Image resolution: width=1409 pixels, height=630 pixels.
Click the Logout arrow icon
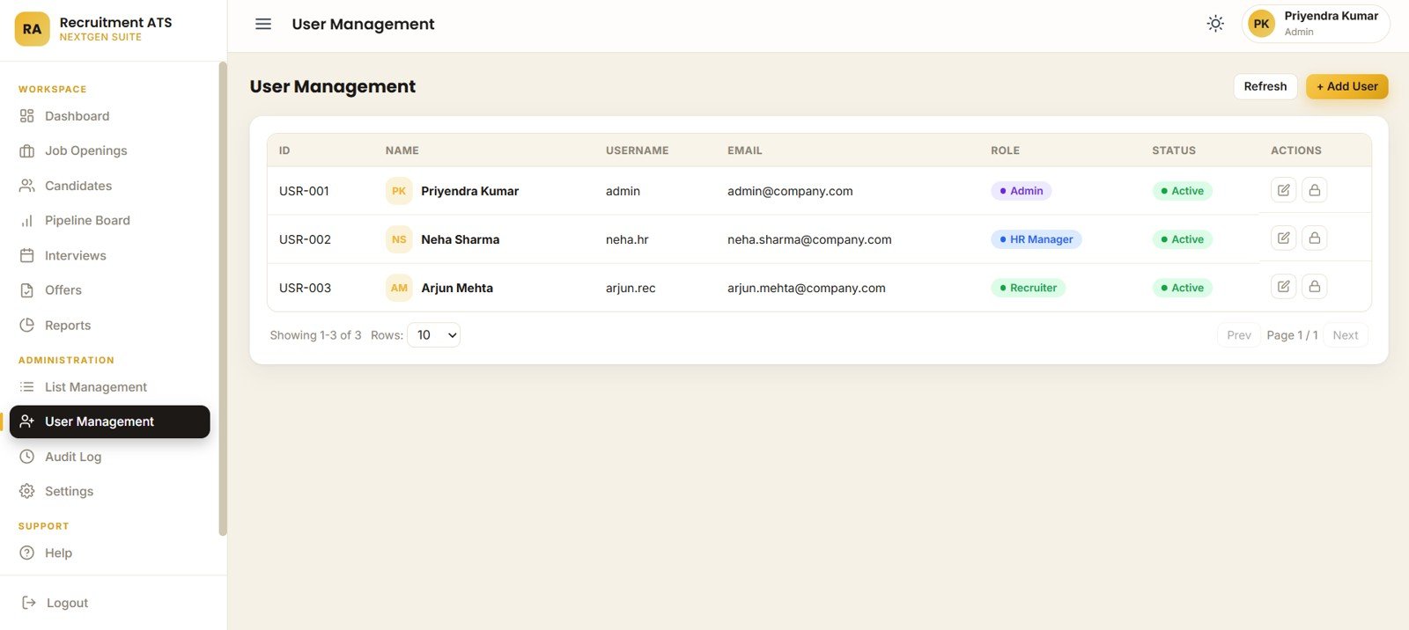coord(29,603)
